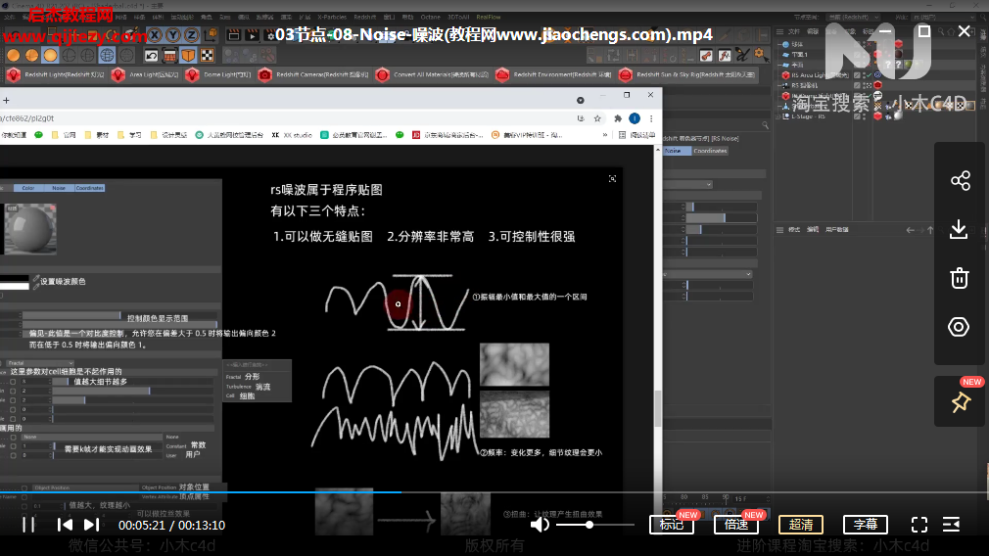Expand the bookmarks overflow chevron

tap(605, 135)
